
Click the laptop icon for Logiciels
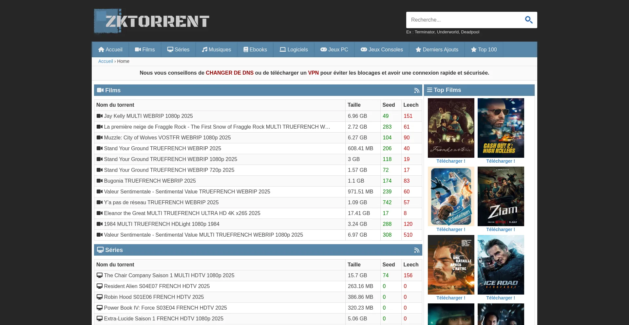(283, 50)
